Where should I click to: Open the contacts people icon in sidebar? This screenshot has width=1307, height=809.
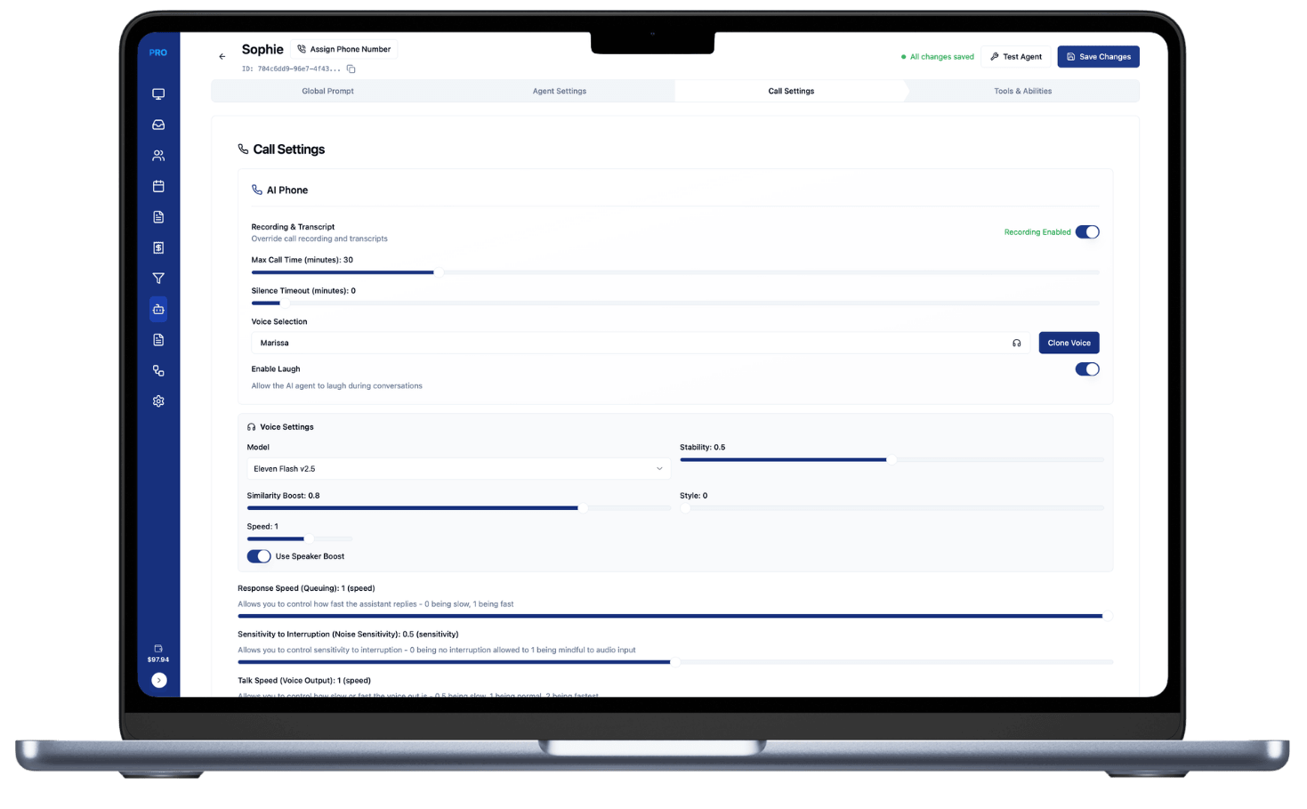[x=158, y=156]
